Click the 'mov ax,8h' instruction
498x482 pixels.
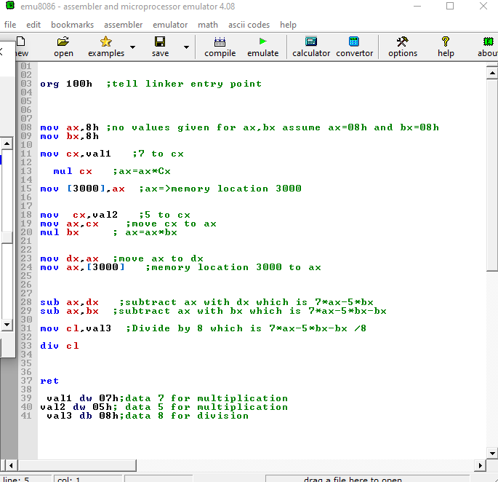click(x=69, y=127)
